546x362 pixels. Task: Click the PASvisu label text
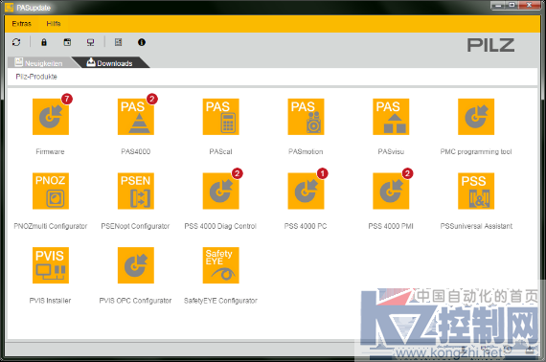[x=391, y=151]
